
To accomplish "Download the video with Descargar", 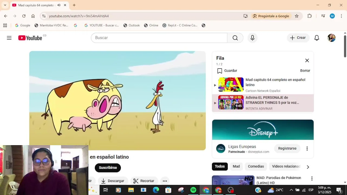I will 113,181.
